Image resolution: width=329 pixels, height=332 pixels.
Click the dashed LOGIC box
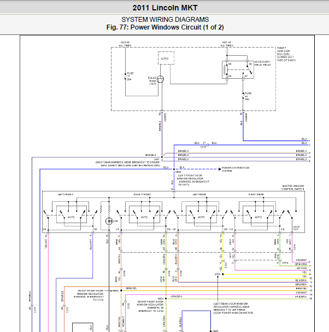[166, 58]
